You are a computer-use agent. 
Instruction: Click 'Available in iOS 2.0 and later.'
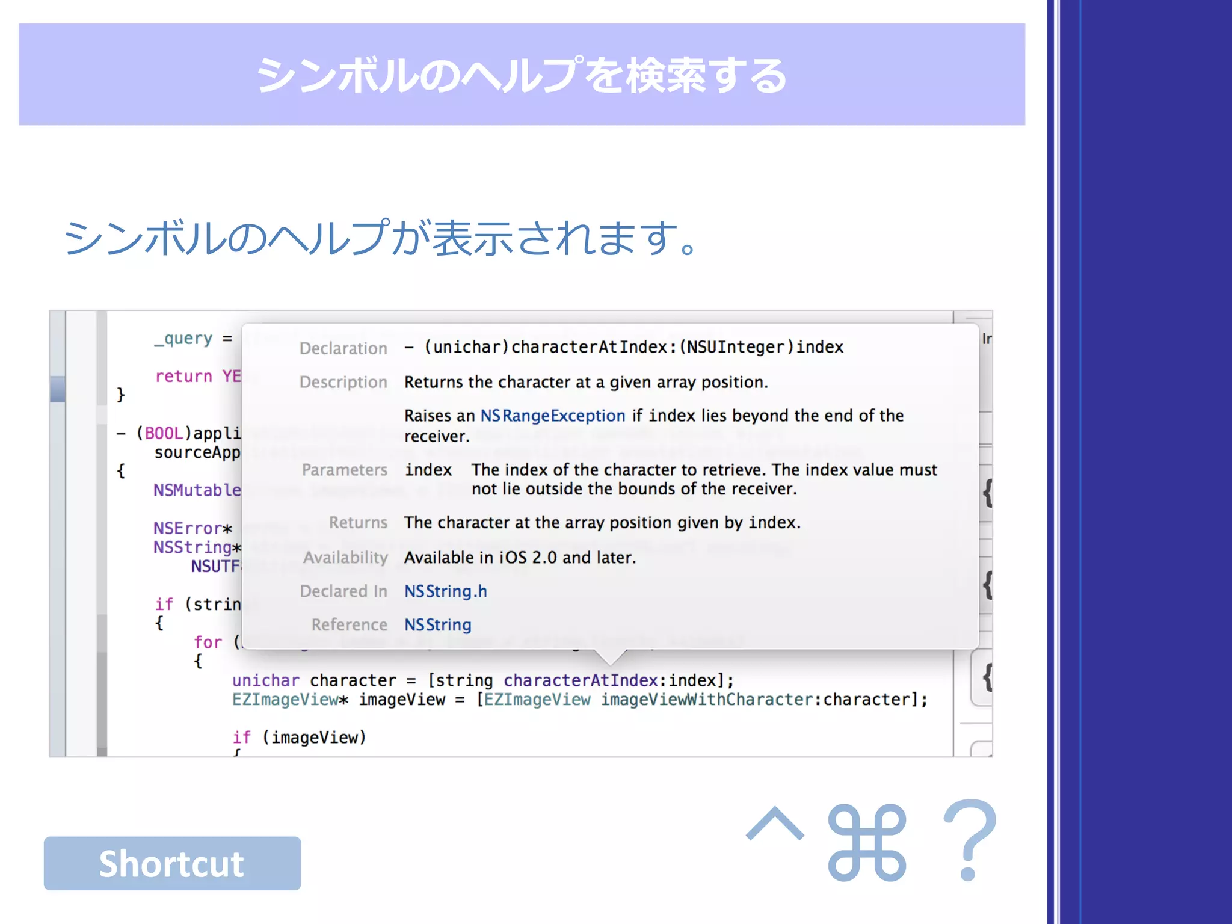[x=520, y=558]
